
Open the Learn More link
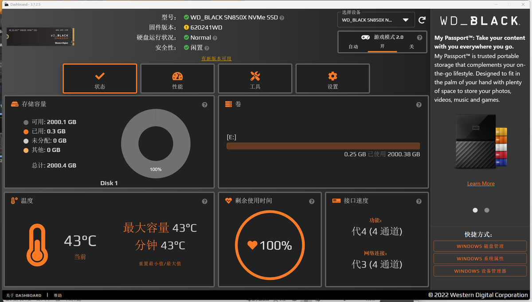tap(481, 184)
